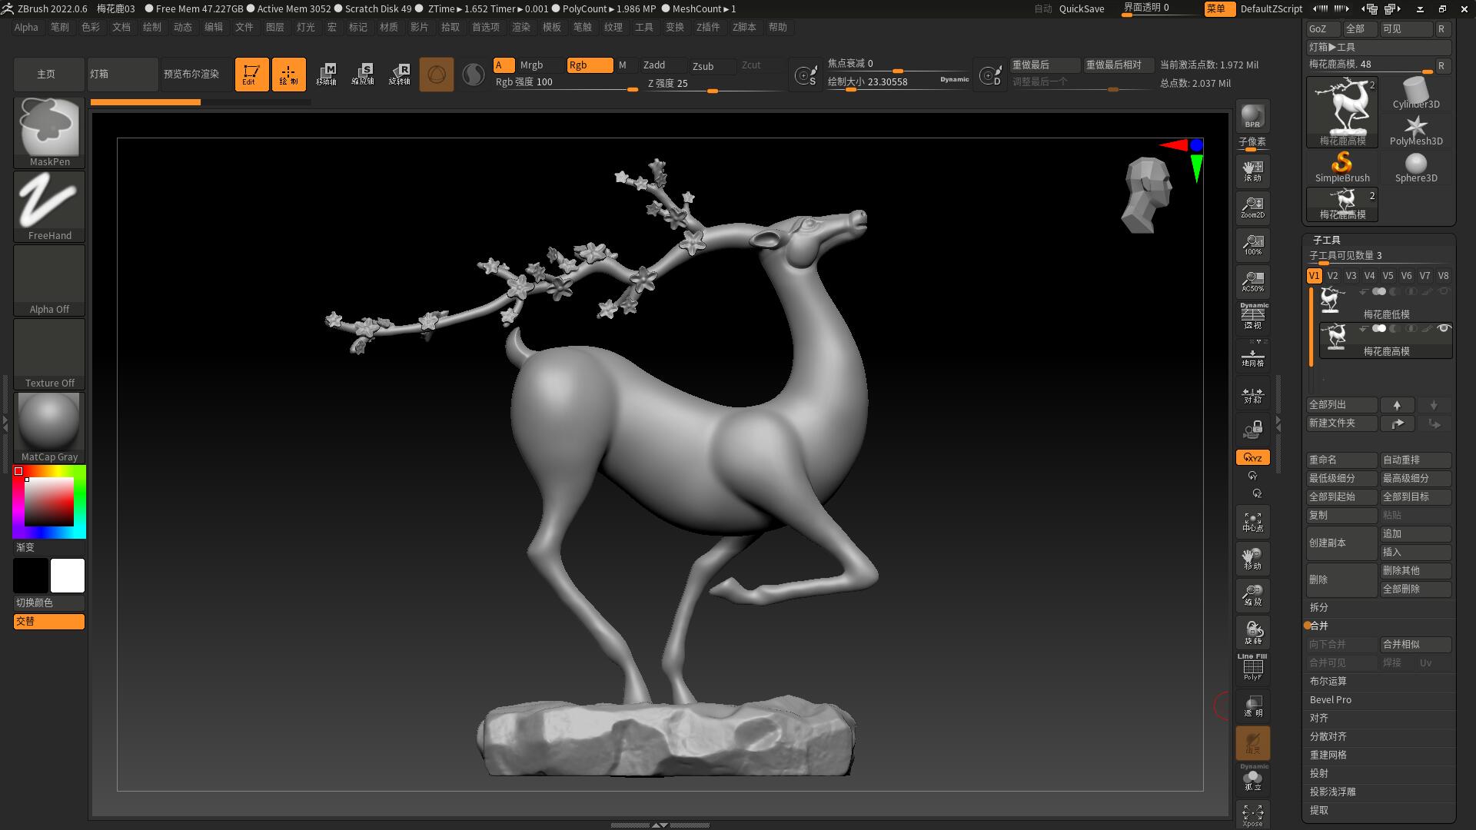Collapse the 子工具 panel header

point(1325,240)
